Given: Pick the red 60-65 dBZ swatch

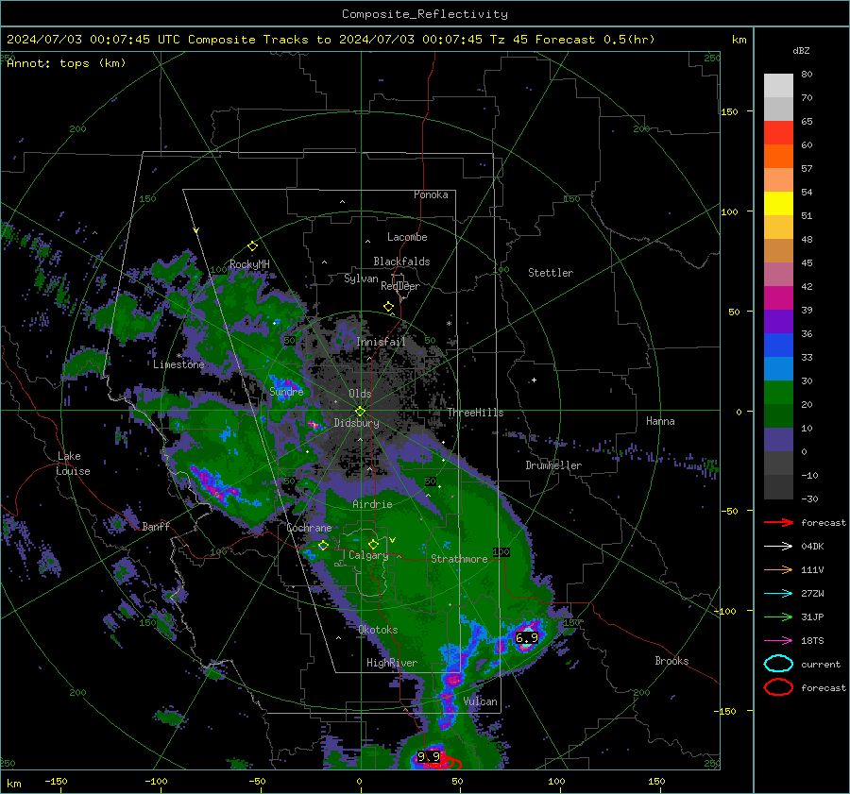Looking at the screenshot, I should pyautogui.click(x=778, y=133).
